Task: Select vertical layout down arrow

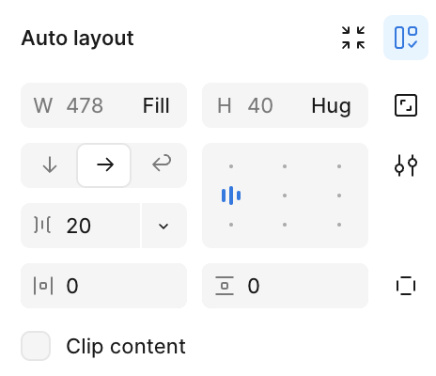Action: click(x=50, y=165)
